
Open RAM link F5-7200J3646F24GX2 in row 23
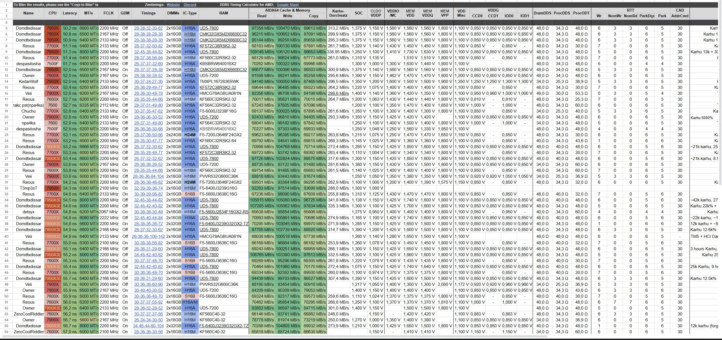pos(220,135)
